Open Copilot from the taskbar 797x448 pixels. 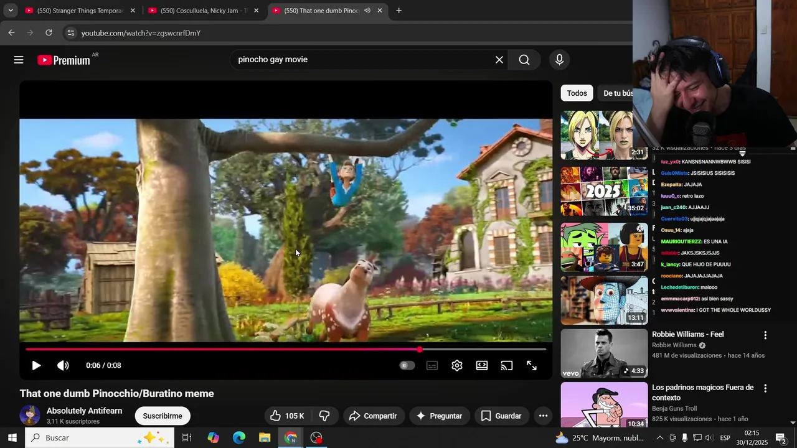click(213, 437)
